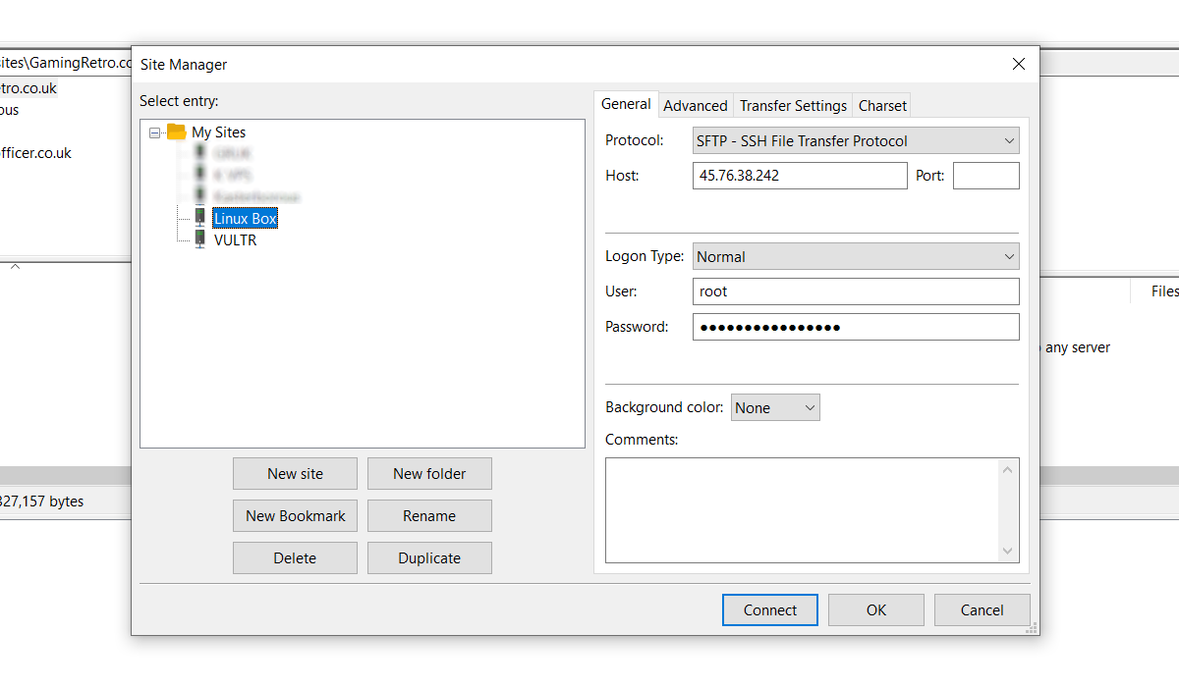Screen dimensions: 1179x687
Task: Click inside the Host field
Action: tap(799, 176)
